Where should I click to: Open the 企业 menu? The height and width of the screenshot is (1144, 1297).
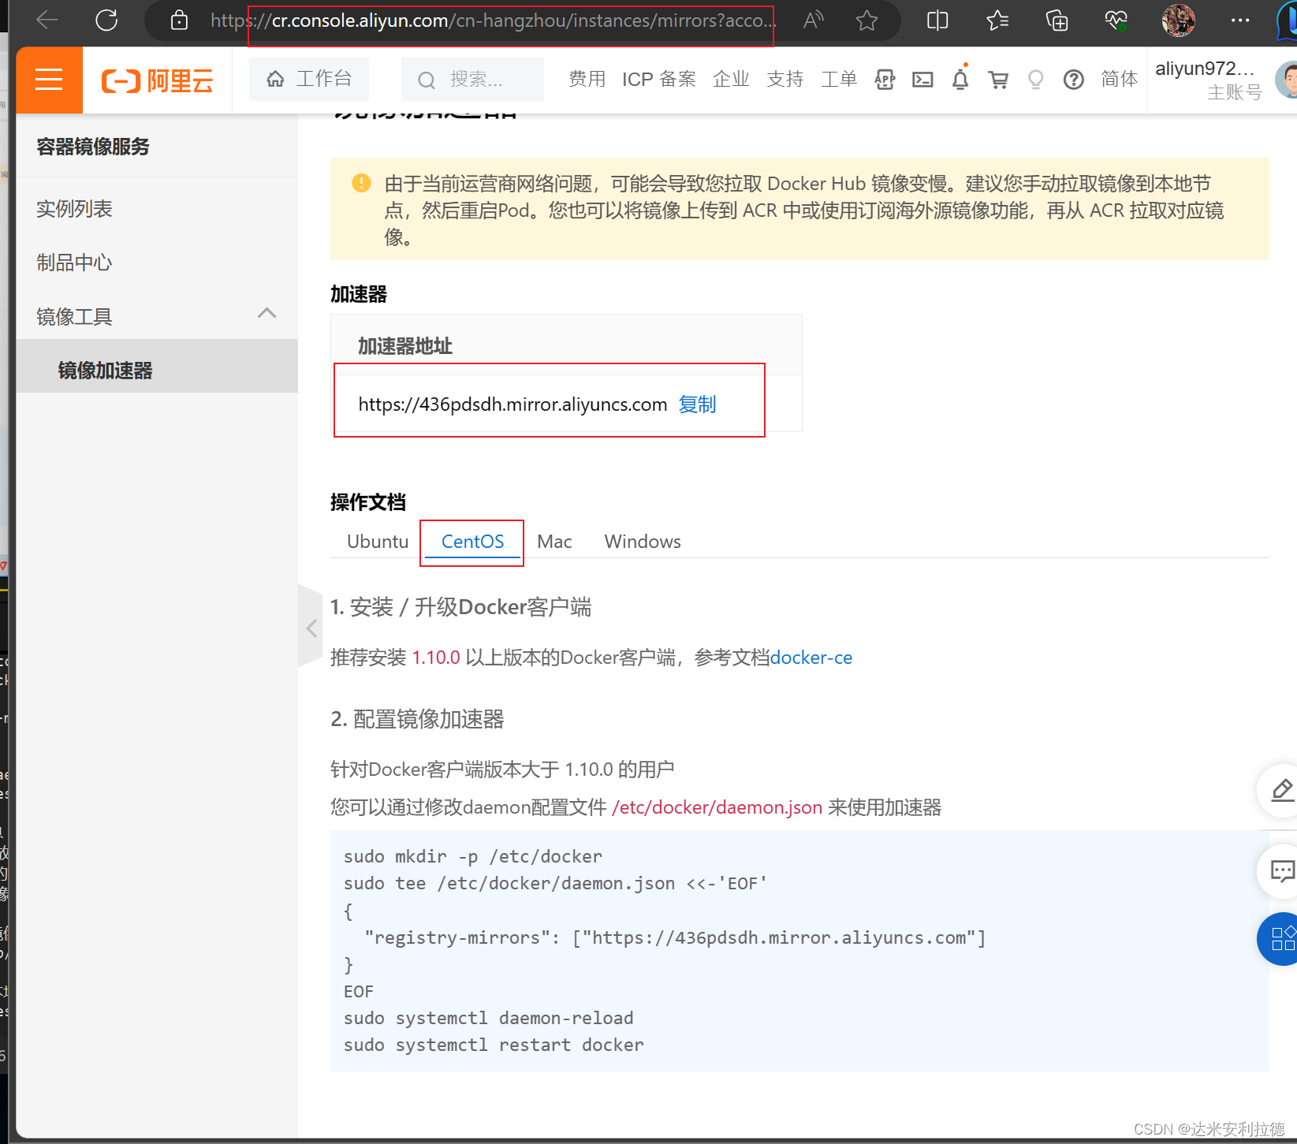(731, 79)
